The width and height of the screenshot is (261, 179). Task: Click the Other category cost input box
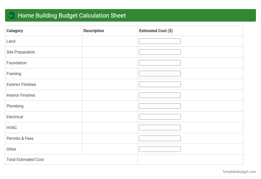tap(160, 149)
